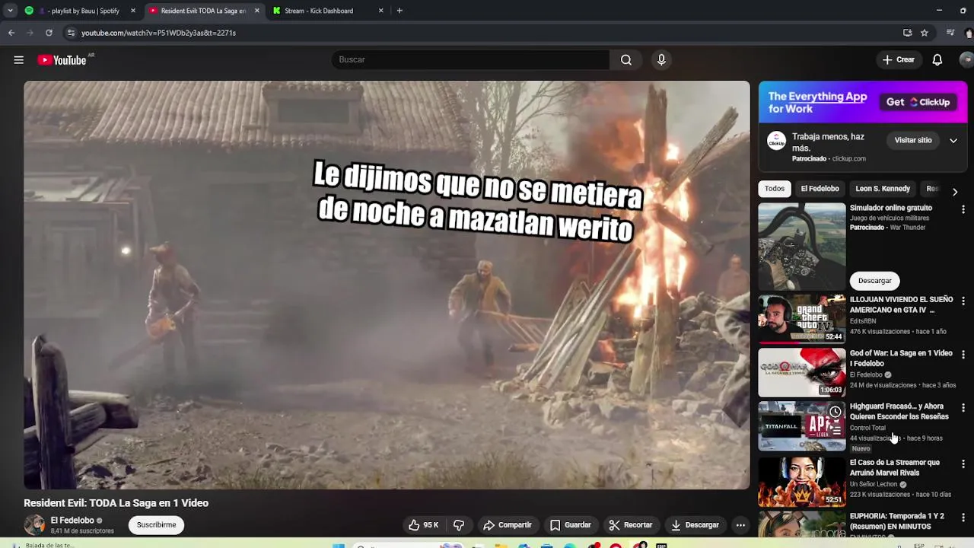Add Highguard video to Watch Later clock icon
The height and width of the screenshot is (548, 974).
(x=835, y=413)
